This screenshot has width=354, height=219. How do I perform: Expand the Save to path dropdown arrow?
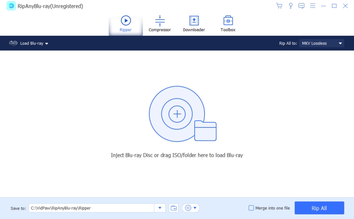pos(160,208)
